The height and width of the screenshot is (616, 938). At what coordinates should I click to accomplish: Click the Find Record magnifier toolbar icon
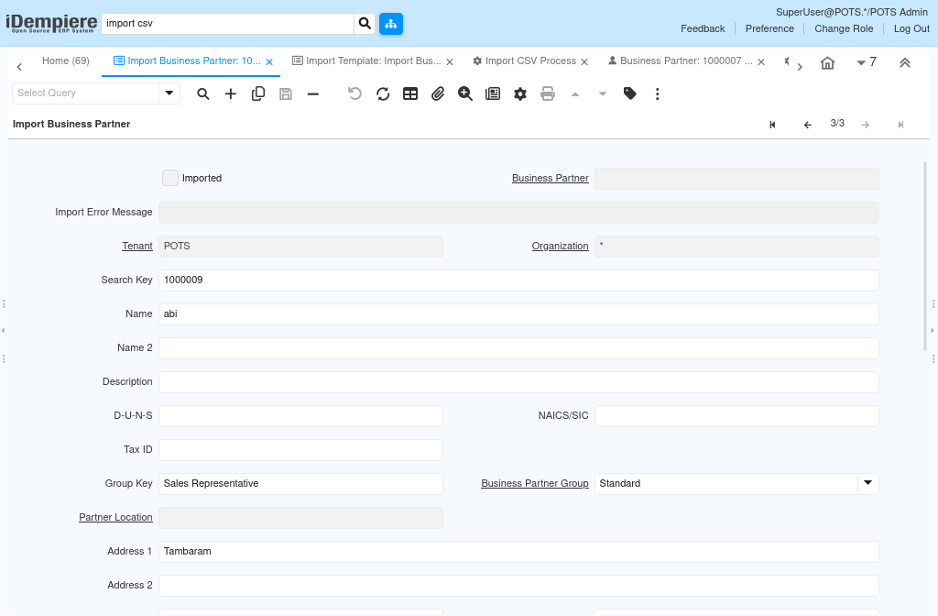[203, 94]
